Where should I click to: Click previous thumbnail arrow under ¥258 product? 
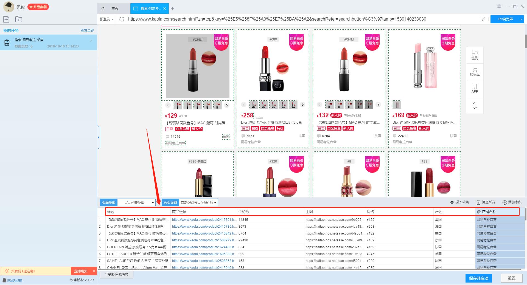tap(243, 105)
